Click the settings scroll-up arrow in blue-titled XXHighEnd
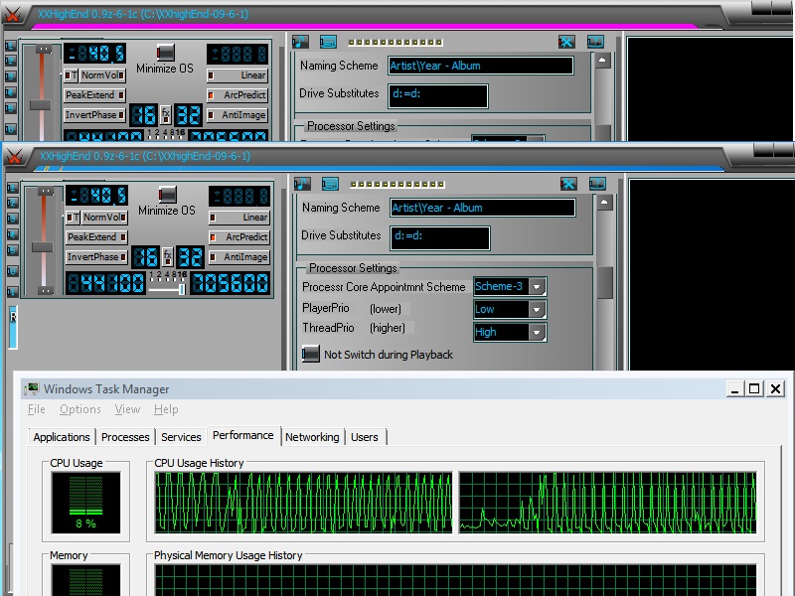The width and height of the screenshot is (795, 596). (x=604, y=203)
